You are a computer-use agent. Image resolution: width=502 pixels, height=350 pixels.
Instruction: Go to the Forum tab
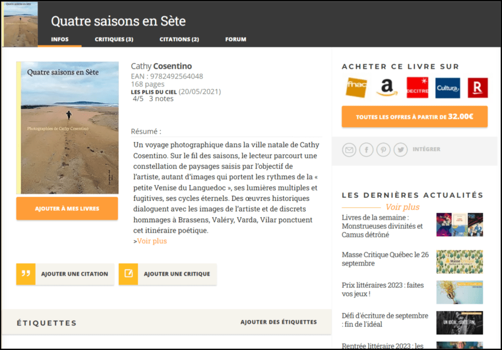click(x=235, y=39)
